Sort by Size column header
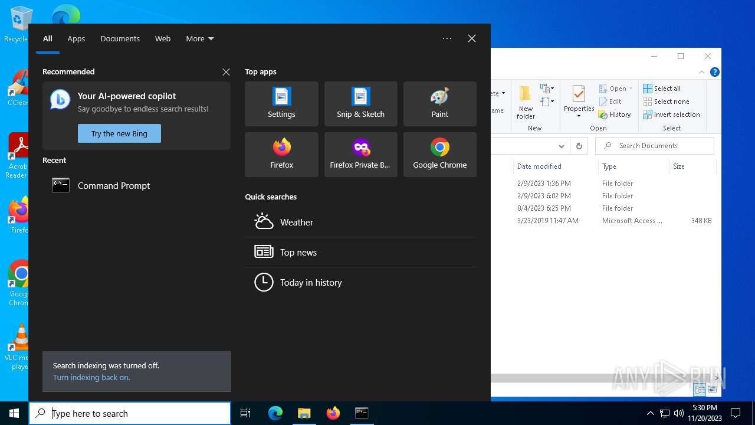755x425 pixels. click(692, 166)
